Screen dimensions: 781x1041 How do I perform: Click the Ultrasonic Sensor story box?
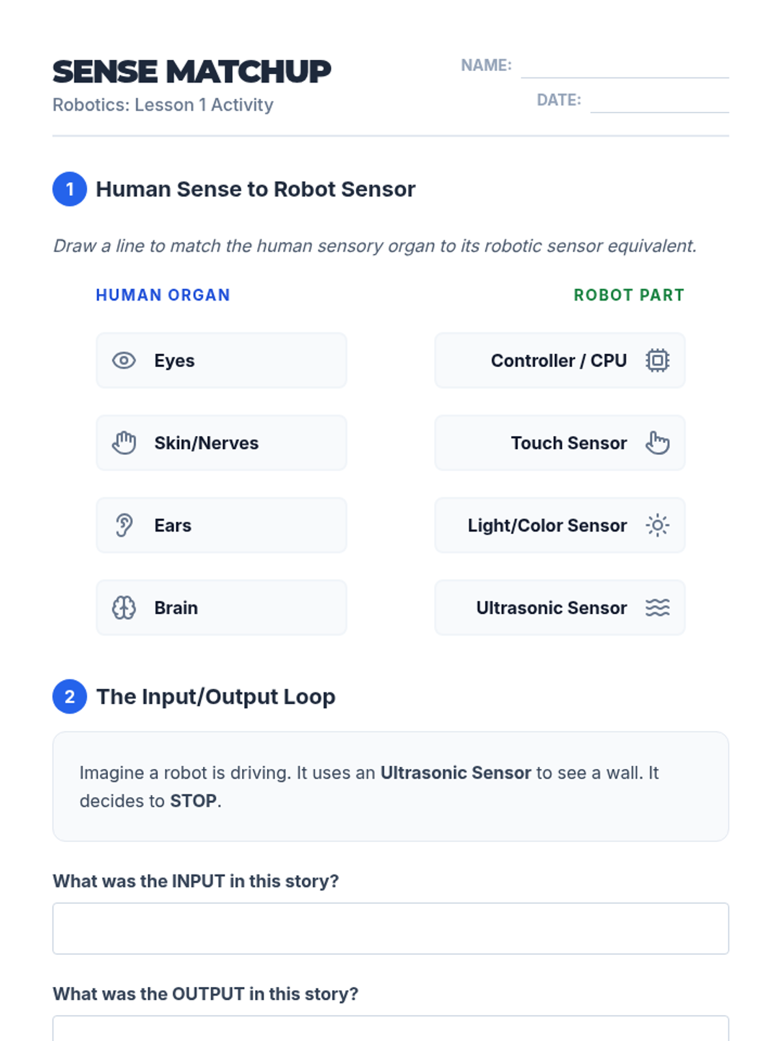pyautogui.click(x=390, y=787)
